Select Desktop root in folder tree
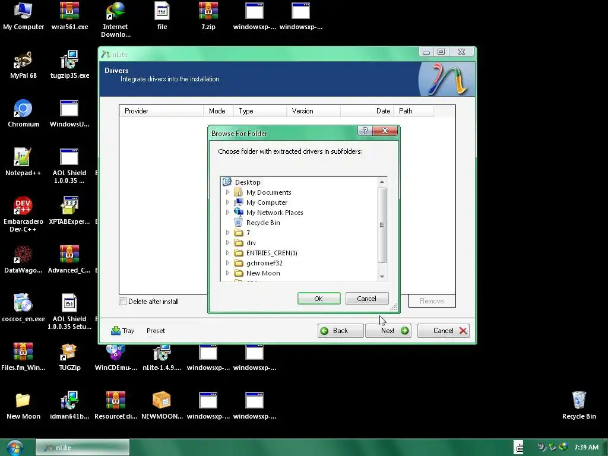 (248, 182)
